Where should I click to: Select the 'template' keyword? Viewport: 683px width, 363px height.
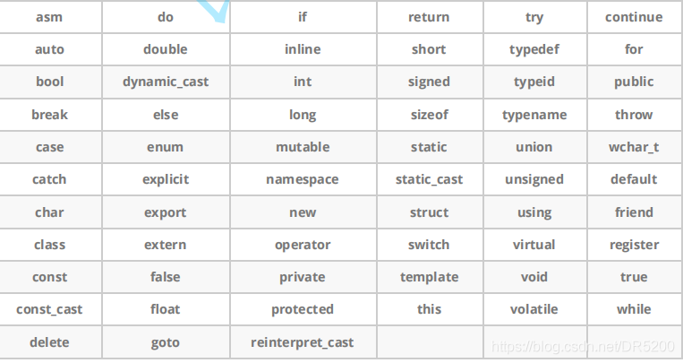pyautogui.click(x=429, y=277)
